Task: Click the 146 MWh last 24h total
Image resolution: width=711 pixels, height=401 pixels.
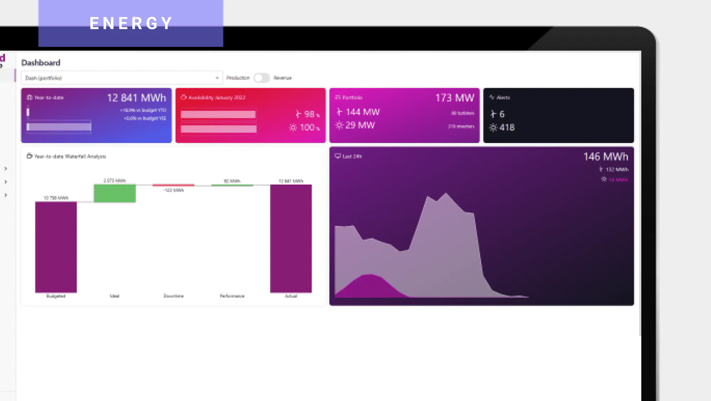Action: click(606, 156)
